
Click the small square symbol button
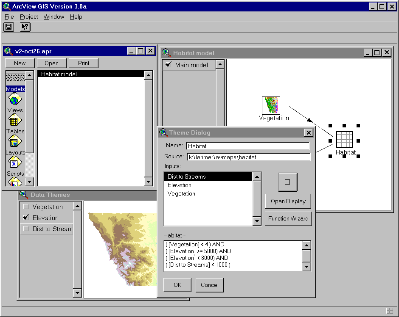coord(287,182)
